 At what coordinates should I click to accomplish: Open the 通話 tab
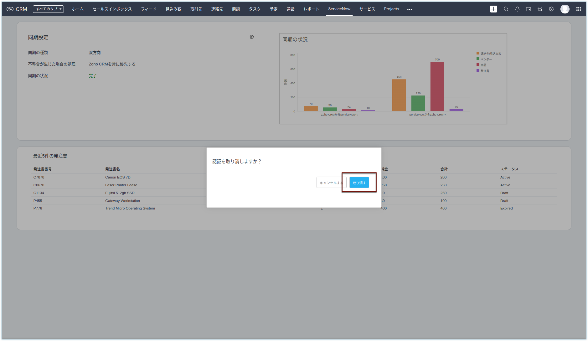click(291, 9)
